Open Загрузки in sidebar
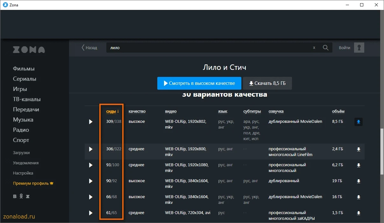384x223 pixels. (21, 153)
